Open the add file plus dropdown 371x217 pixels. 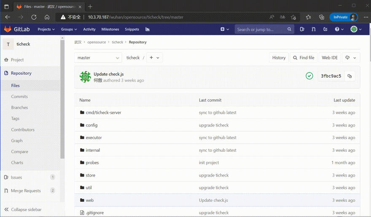pos(154,58)
